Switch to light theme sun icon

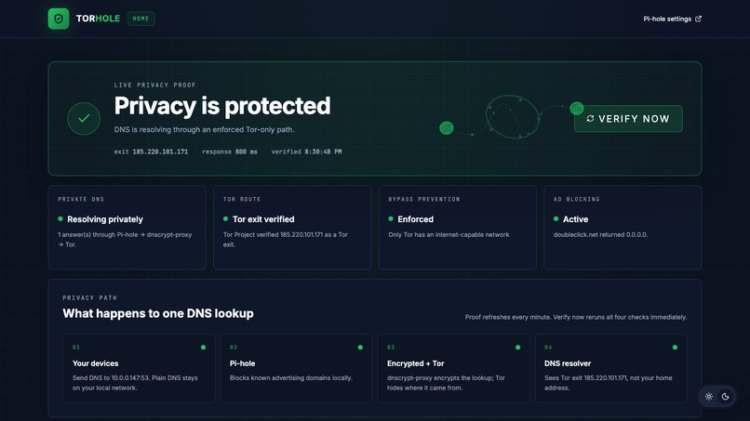(x=709, y=396)
